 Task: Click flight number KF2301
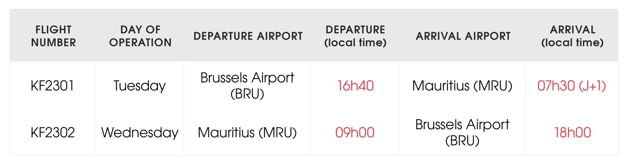click(53, 86)
